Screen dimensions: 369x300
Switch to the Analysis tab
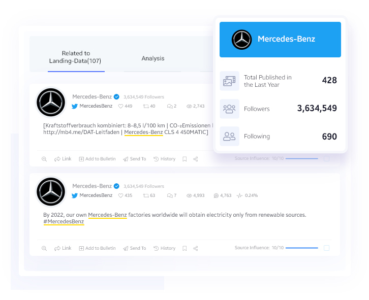(x=153, y=58)
